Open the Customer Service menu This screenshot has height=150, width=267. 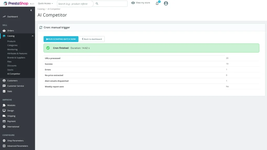[x=15, y=86]
